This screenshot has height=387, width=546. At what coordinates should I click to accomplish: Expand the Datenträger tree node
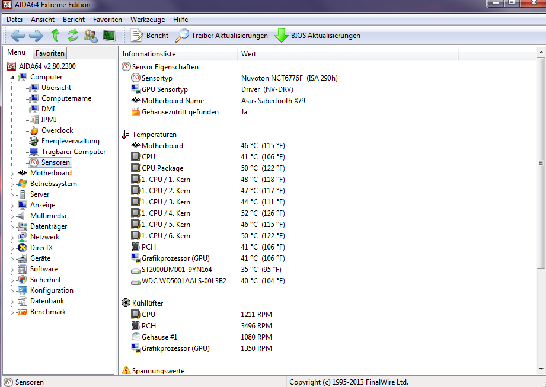click(x=12, y=227)
